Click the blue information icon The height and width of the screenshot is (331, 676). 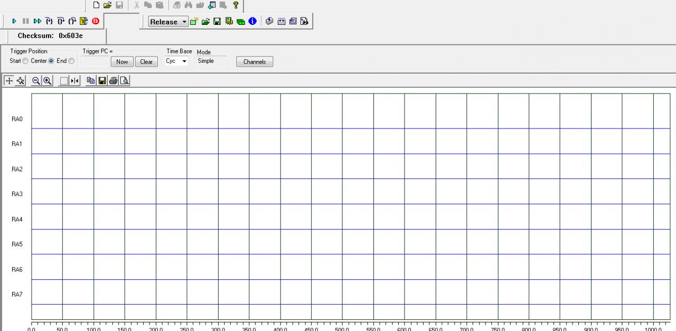252,21
